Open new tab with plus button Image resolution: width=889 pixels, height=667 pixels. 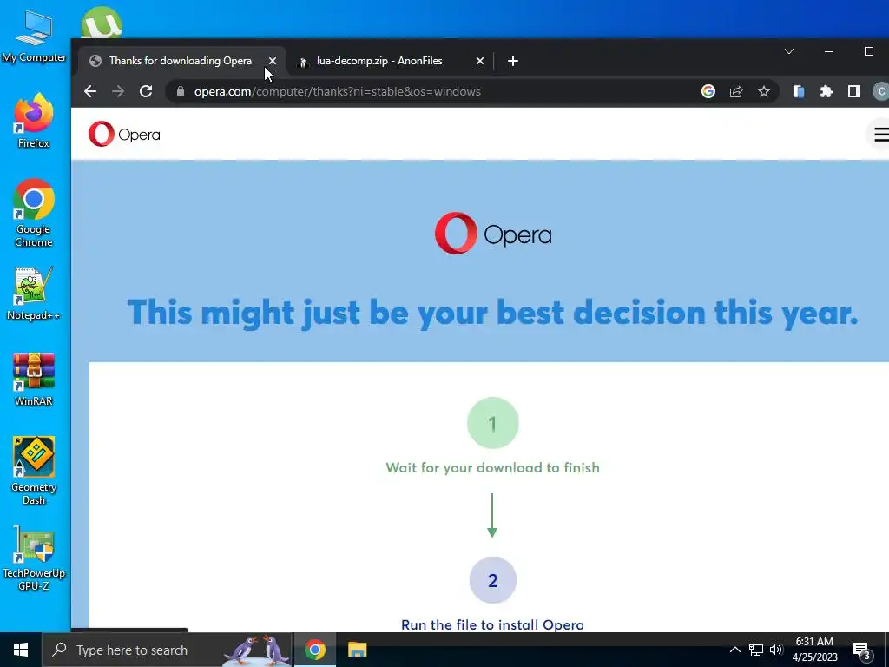tap(512, 61)
